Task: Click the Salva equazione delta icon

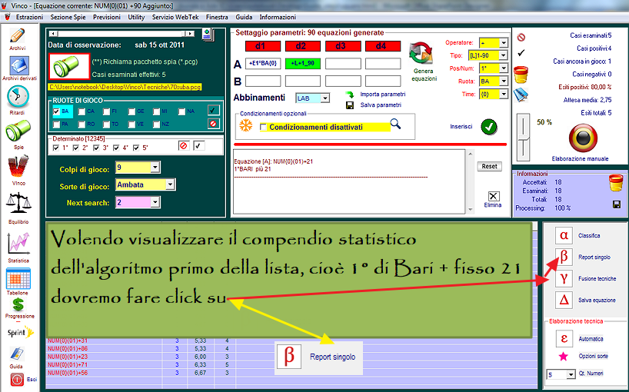Action: [x=564, y=299]
